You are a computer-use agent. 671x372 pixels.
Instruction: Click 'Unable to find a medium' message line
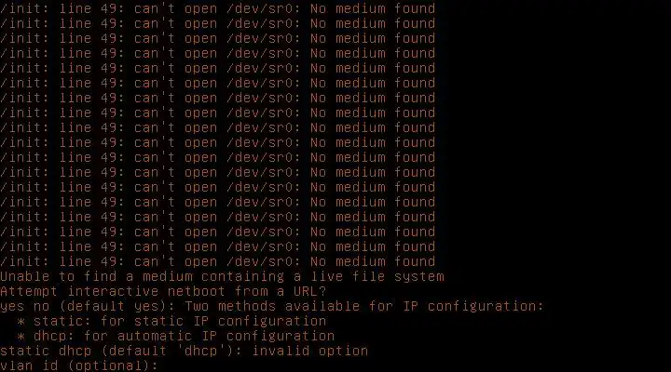[x=222, y=276]
